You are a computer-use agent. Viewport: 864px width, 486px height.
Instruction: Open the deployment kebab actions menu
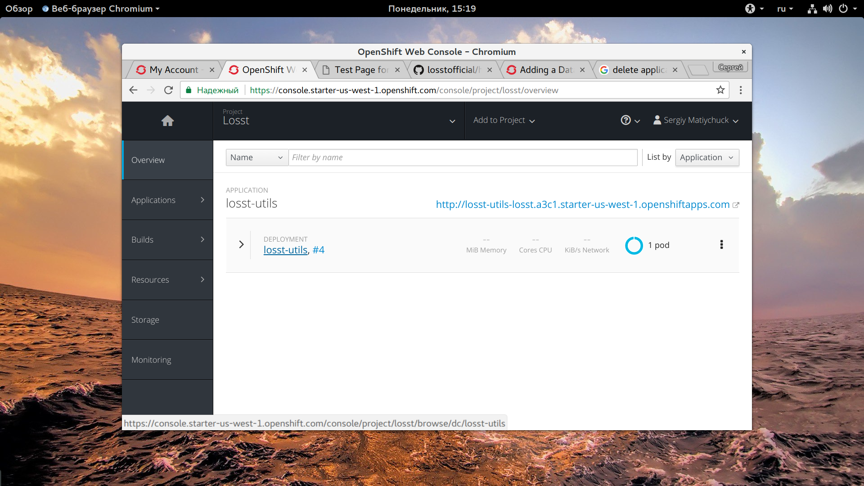pyautogui.click(x=721, y=244)
